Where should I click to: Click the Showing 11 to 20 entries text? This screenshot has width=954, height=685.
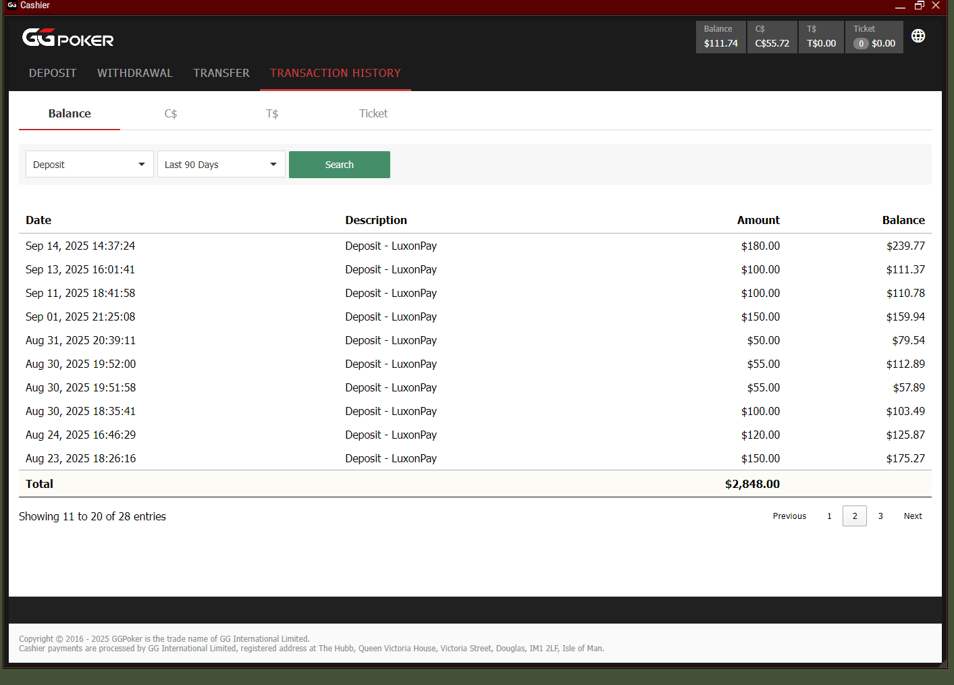pyautogui.click(x=92, y=516)
